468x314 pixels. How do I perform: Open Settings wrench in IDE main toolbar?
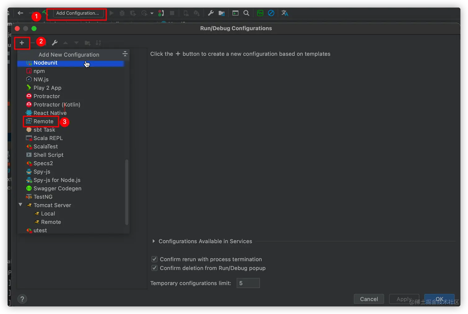[x=210, y=13]
